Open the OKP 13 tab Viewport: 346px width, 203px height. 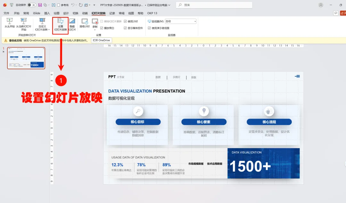[152, 13]
